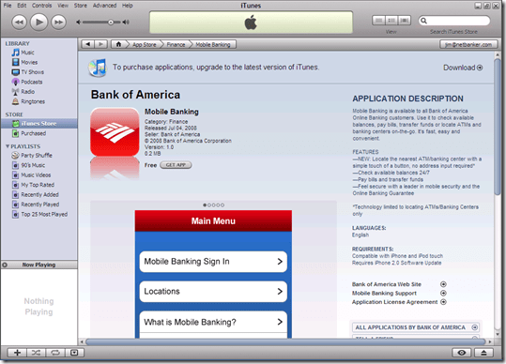The width and height of the screenshot is (506, 364).
Task: Adjust the volume slider knob
Action: coord(111,23)
